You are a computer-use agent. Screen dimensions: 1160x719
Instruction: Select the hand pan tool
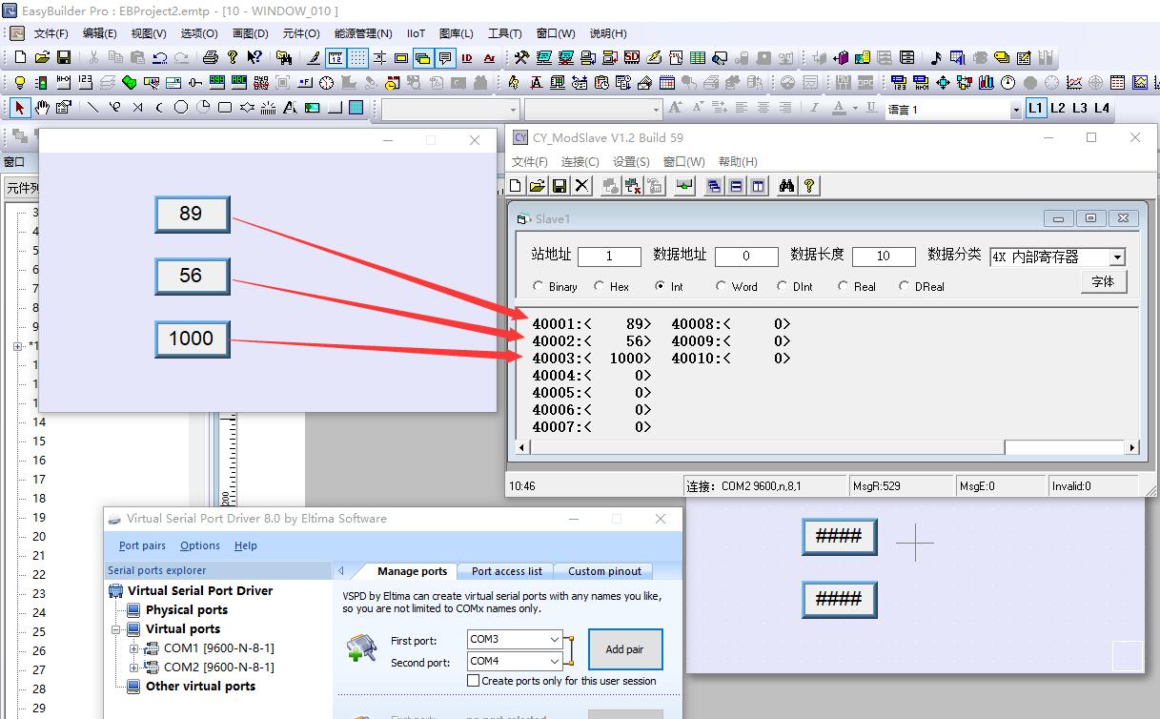(x=42, y=108)
